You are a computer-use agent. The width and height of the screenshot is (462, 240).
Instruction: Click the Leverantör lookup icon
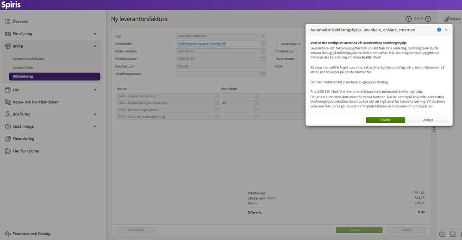[x=263, y=44]
